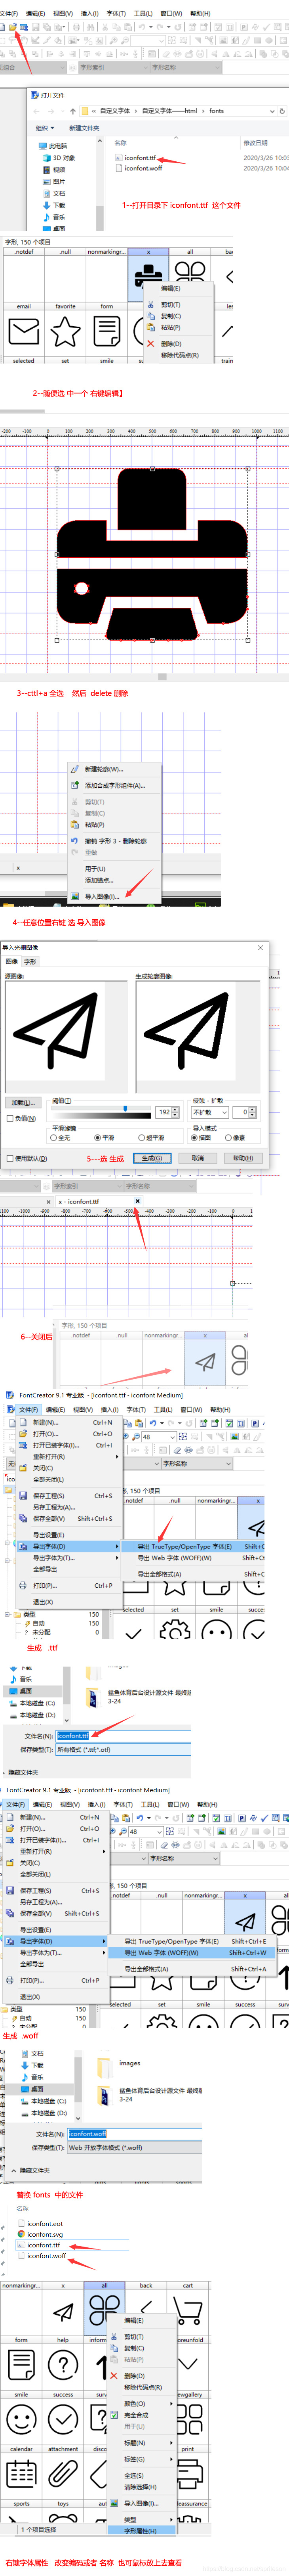
Task: Select 此电脑 in the folder tree
Action: point(58,146)
